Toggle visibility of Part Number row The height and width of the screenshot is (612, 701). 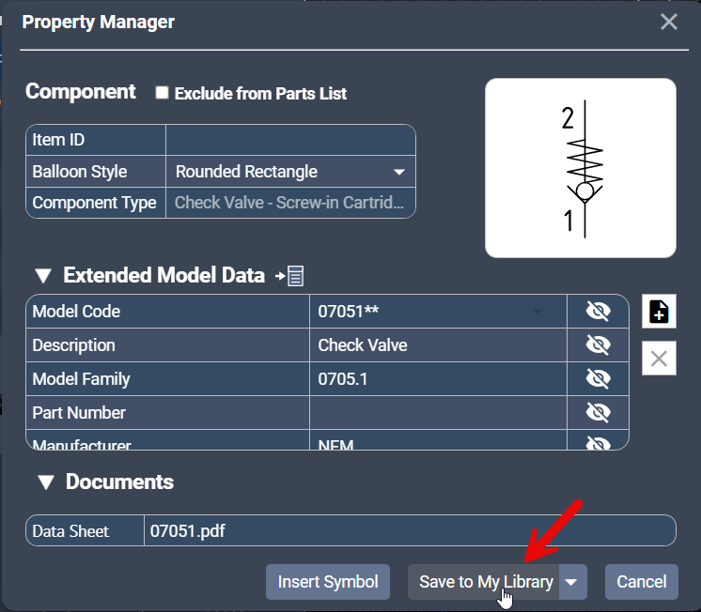(x=599, y=413)
